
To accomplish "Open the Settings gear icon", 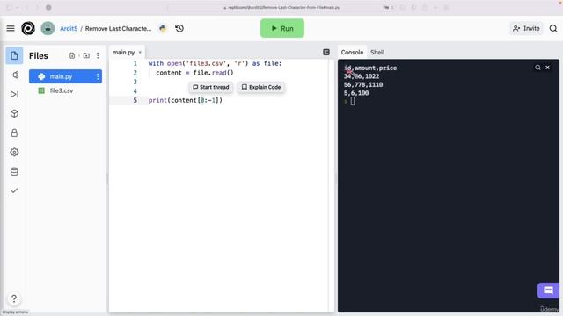I will pos(14,152).
